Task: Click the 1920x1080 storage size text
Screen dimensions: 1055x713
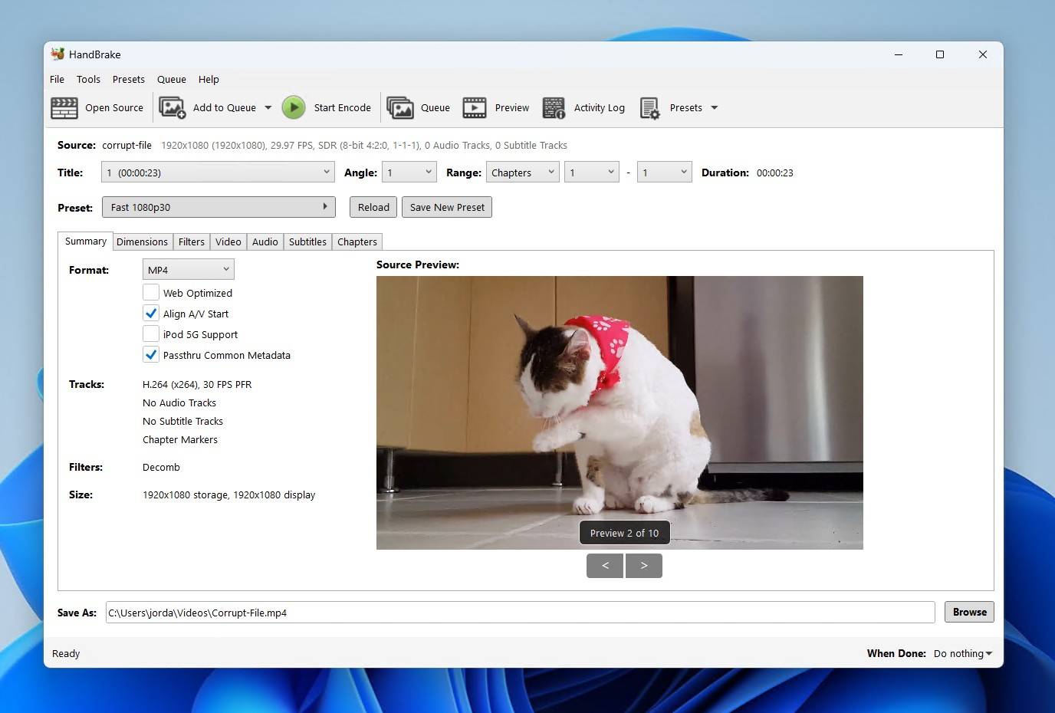Action: pos(228,495)
